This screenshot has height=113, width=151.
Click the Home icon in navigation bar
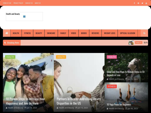pos(7,33)
